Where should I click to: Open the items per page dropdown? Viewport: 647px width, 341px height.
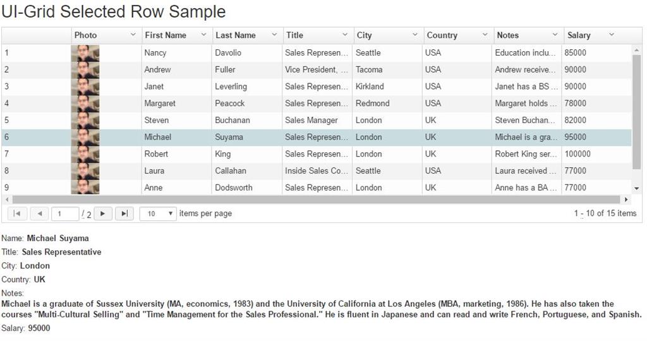pos(157,213)
